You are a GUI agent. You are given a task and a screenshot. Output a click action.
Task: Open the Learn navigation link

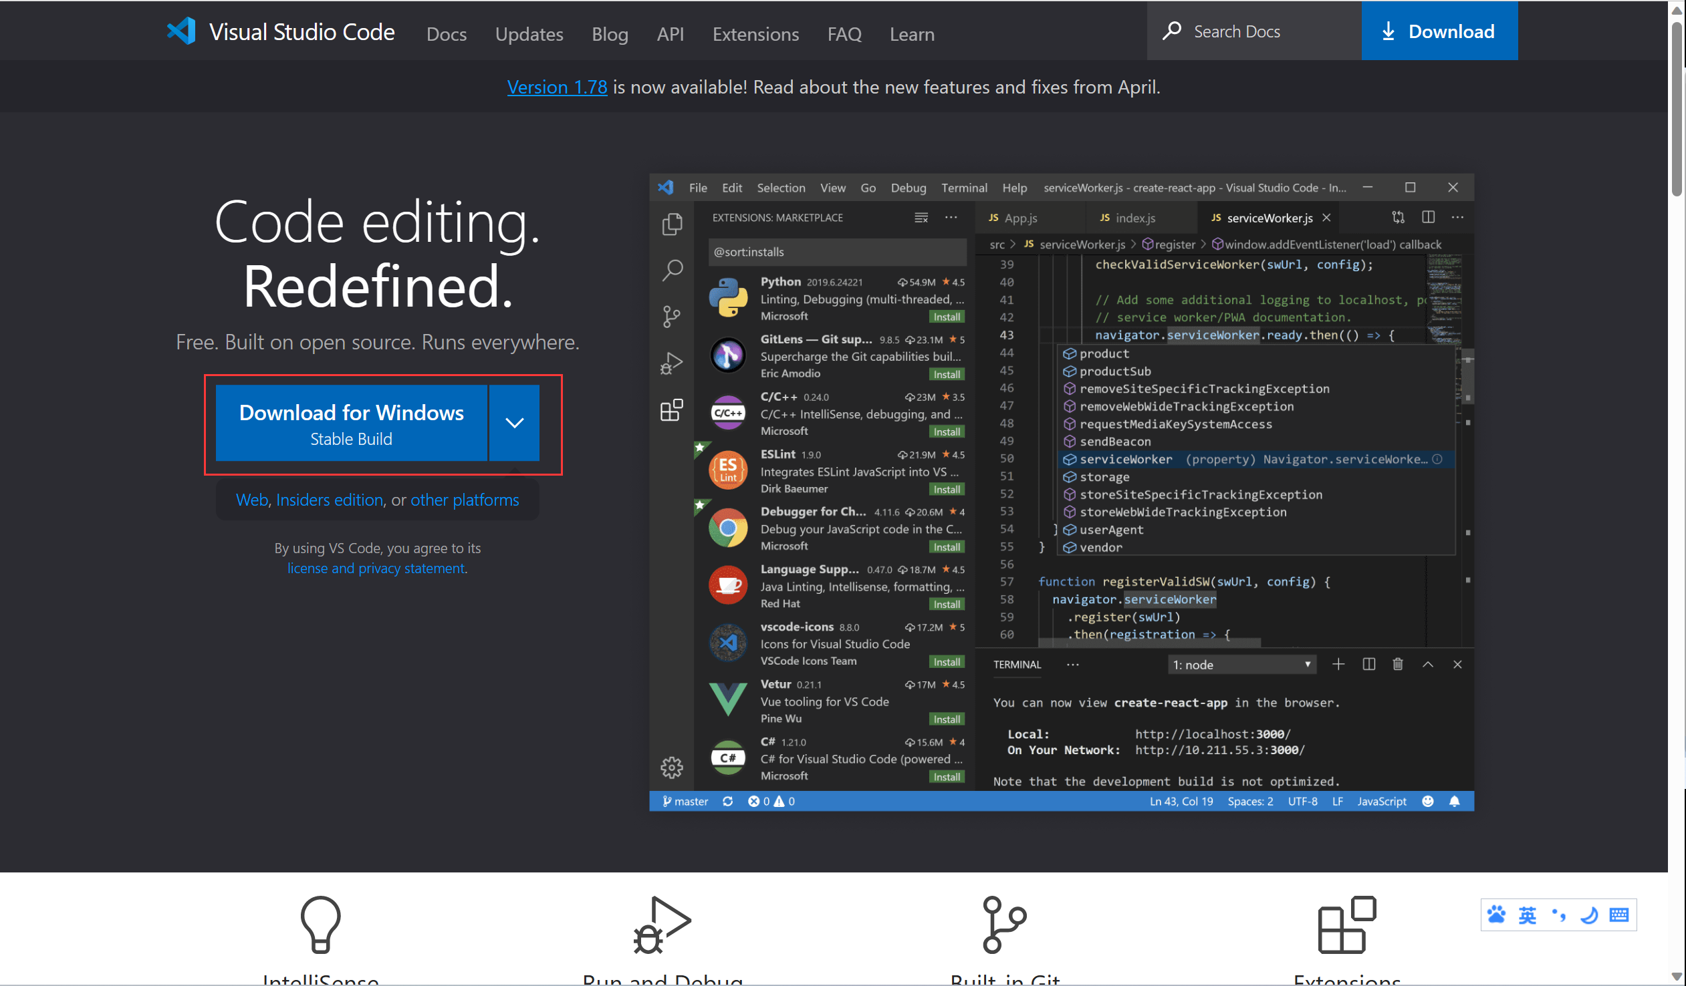pyautogui.click(x=911, y=33)
